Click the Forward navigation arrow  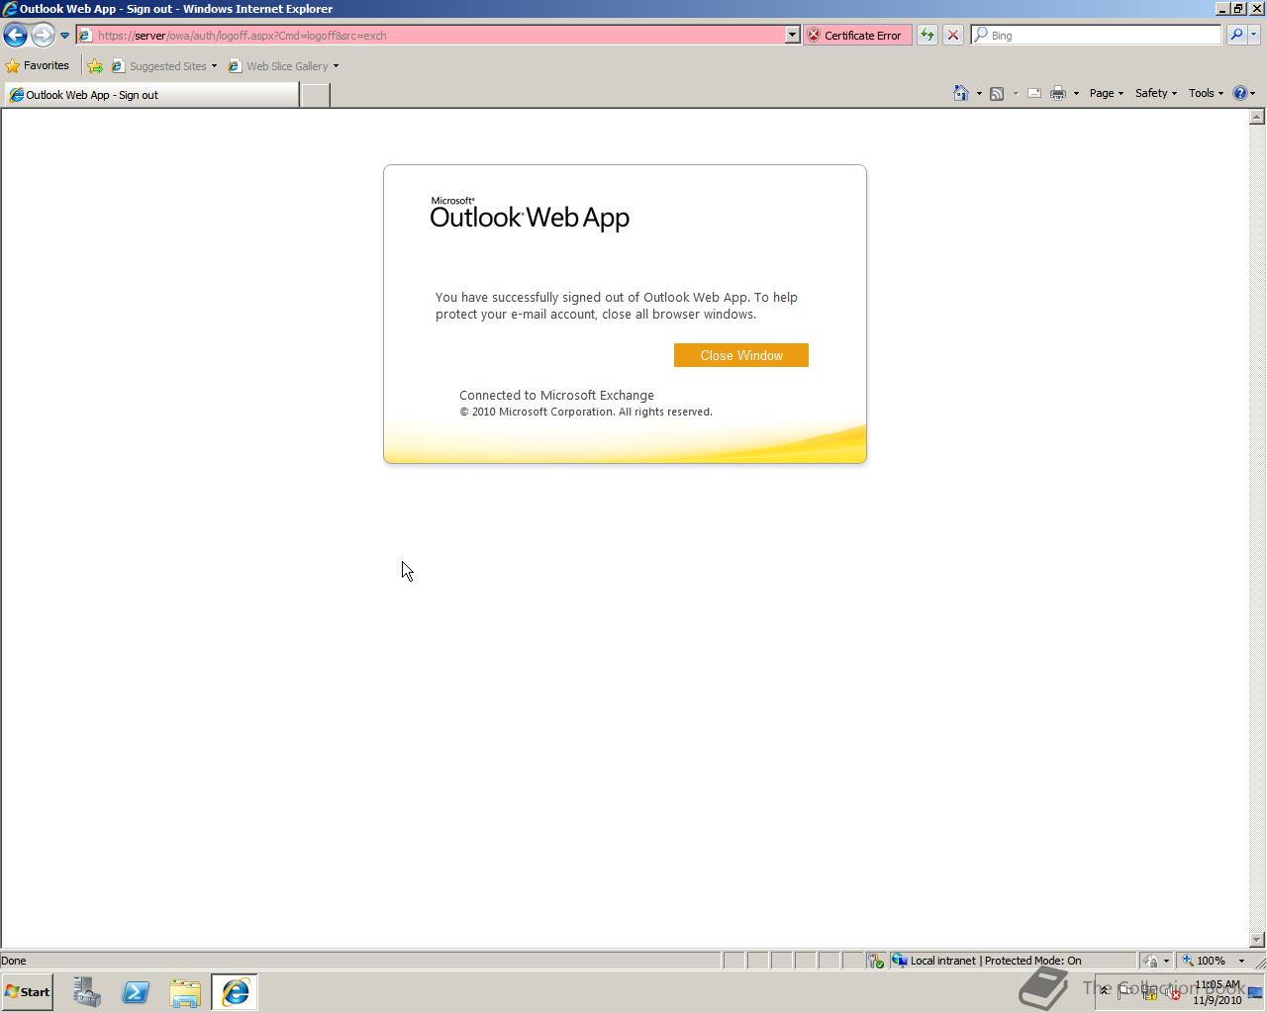43,35
